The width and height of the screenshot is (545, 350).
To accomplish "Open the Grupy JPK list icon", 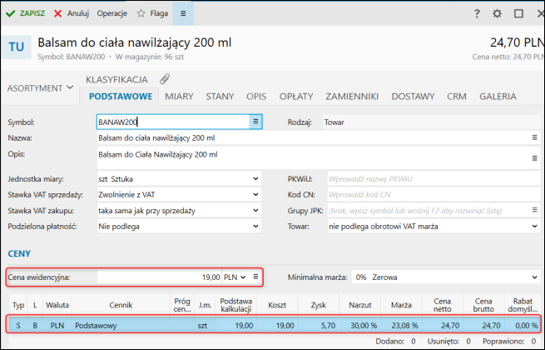I will [534, 210].
